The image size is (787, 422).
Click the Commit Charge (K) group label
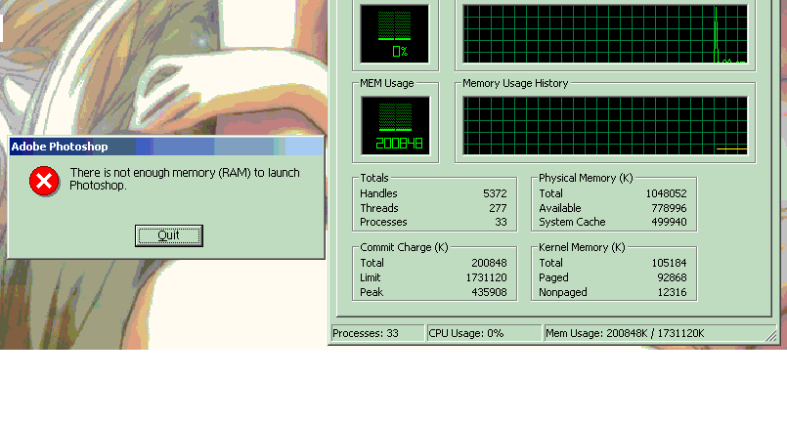pos(404,247)
